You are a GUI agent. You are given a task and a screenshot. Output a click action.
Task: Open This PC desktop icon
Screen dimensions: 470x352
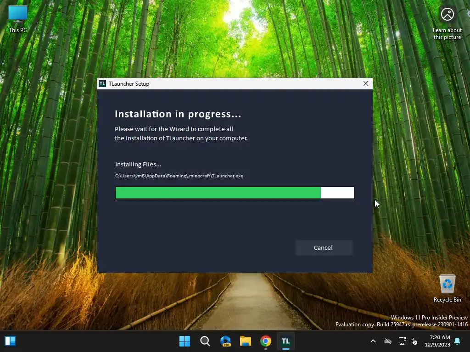[18, 19]
